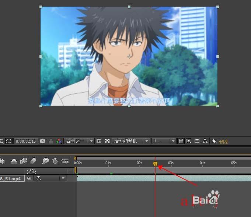Image resolution: width=251 pixels, height=217 pixels.
Task: Click the +0.0 exposure value
Action: pyautogui.click(x=223, y=141)
